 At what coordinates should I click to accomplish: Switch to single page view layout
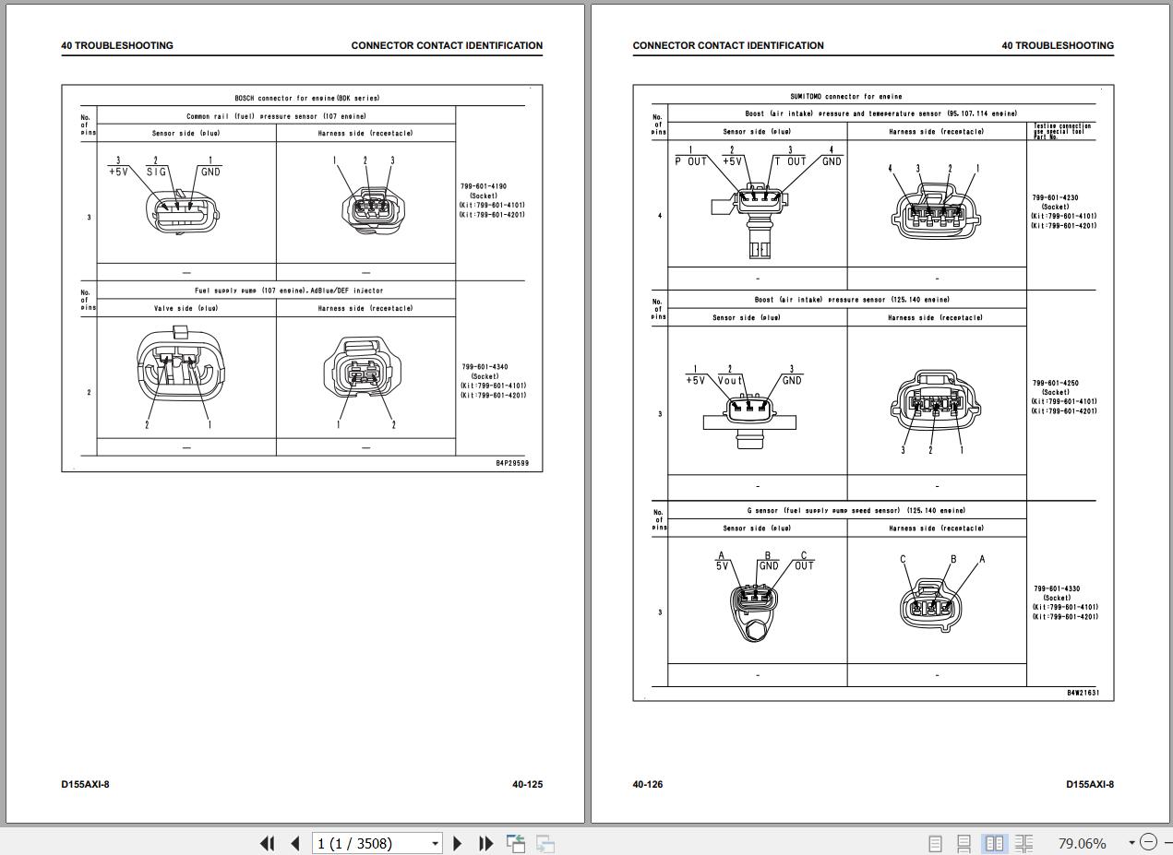tap(935, 843)
